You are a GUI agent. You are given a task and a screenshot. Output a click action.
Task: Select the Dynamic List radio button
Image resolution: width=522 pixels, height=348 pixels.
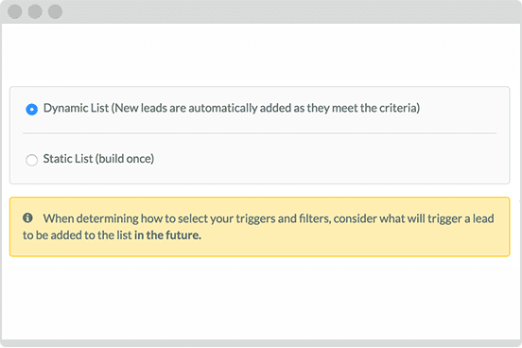pyautogui.click(x=31, y=110)
